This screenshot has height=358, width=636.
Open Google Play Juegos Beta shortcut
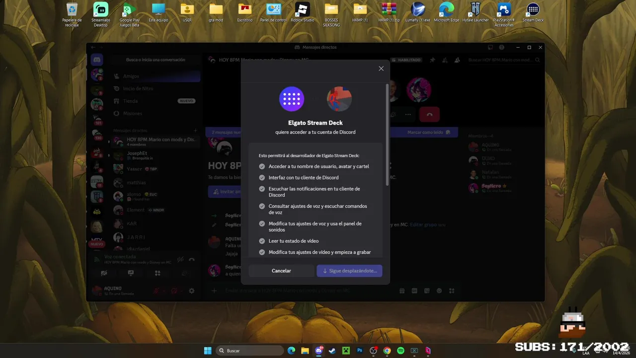click(129, 15)
